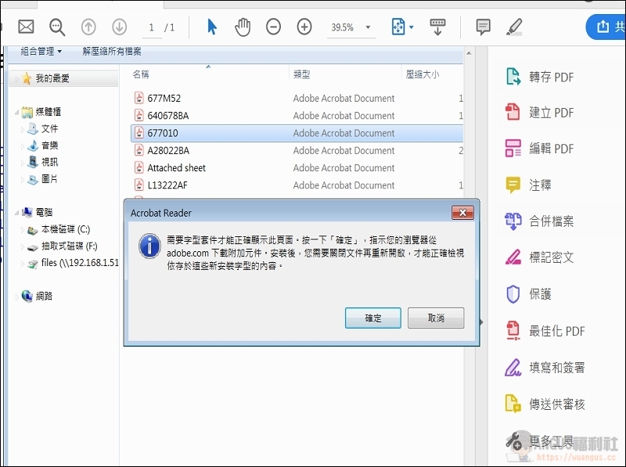Screen dimensions: 626x467
Task: Click the zoom out minus icon
Action: point(273,27)
